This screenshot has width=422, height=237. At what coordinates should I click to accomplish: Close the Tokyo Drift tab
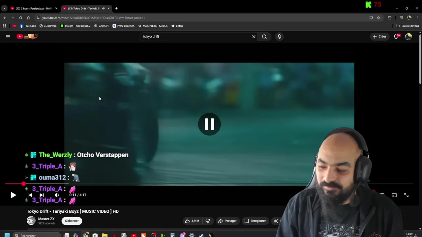click(x=108, y=8)
